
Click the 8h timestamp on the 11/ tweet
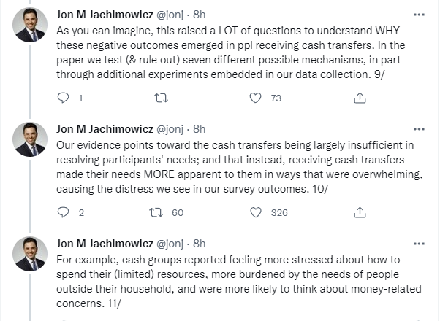tap(198, 243)
